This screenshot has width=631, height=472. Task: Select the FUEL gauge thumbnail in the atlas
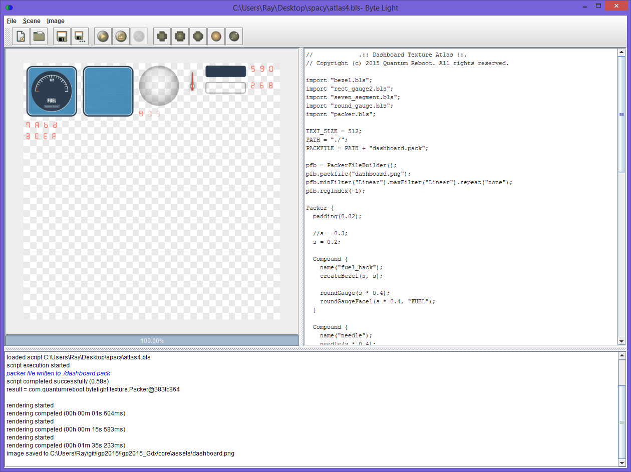tap(52, 91)
